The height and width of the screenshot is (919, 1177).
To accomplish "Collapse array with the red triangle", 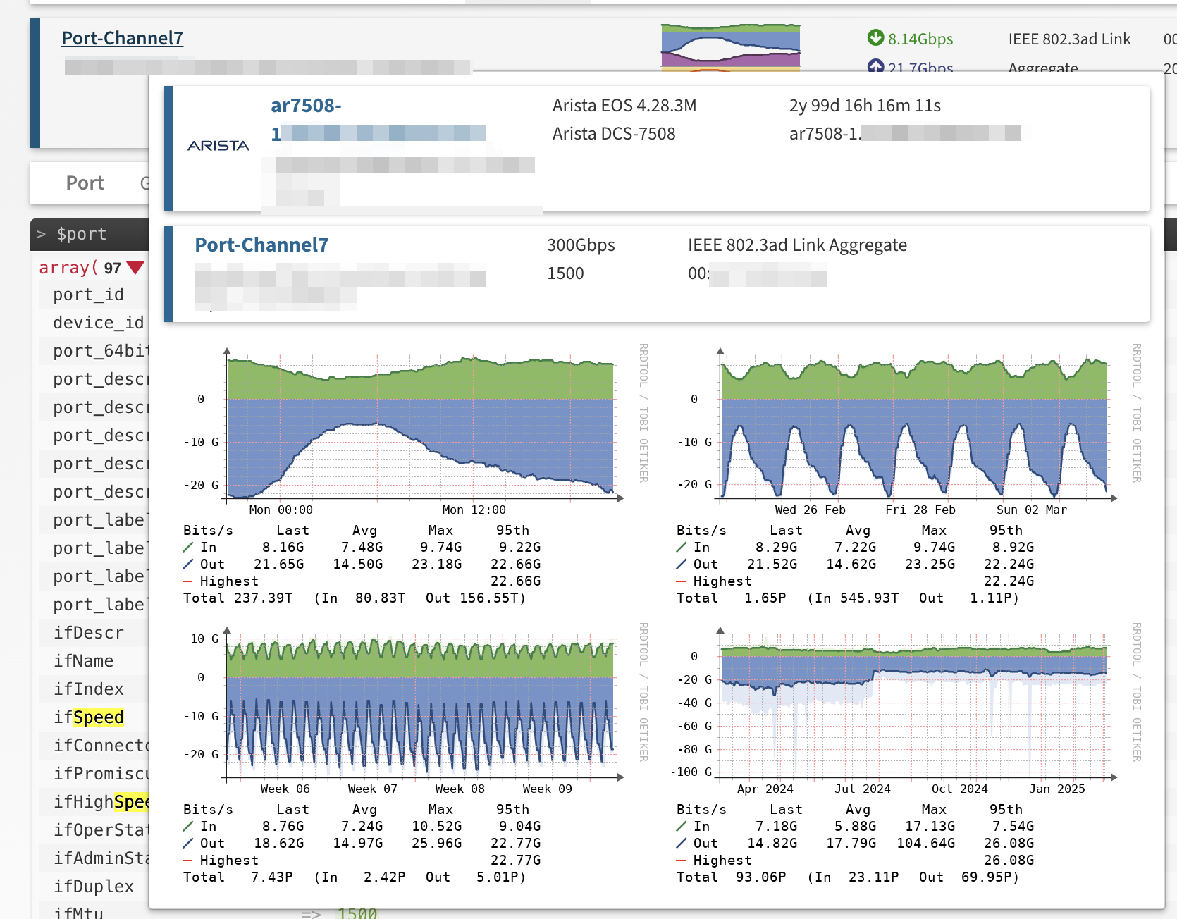I will (x=135, y=268).
